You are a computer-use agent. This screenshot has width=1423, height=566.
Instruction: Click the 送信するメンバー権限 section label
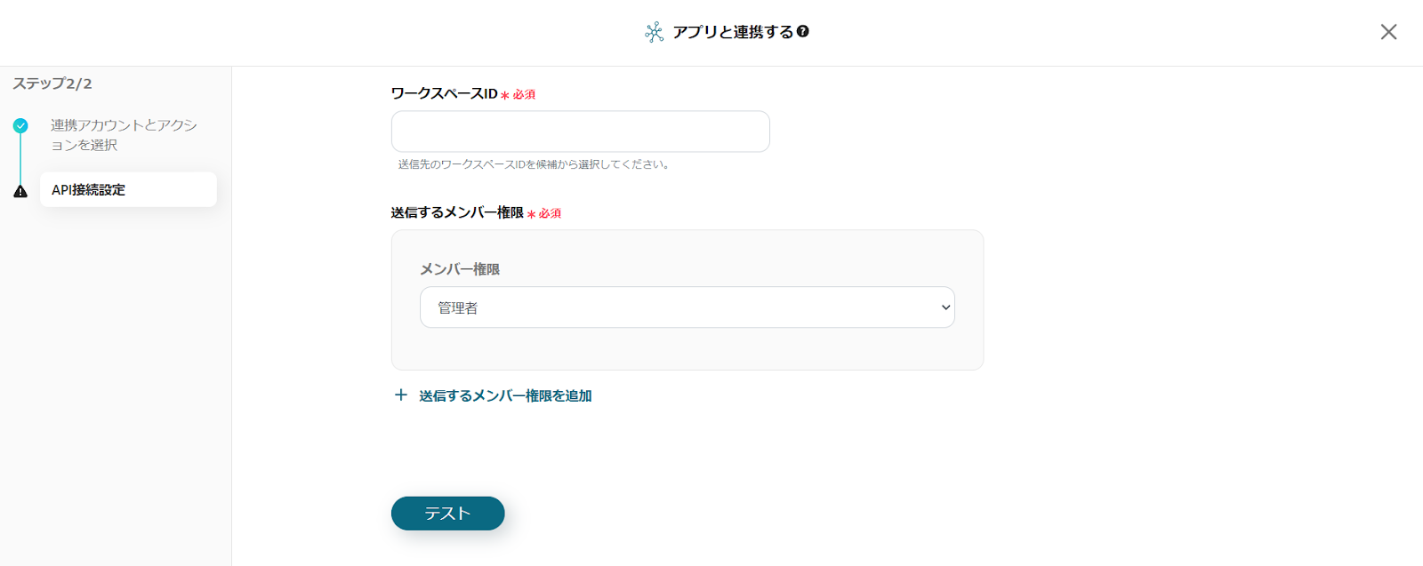(x=457, y=213)
